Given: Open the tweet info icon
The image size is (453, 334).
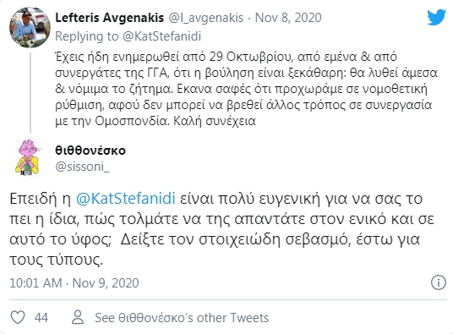Looking at the screenshot, I should click(439, 282).
